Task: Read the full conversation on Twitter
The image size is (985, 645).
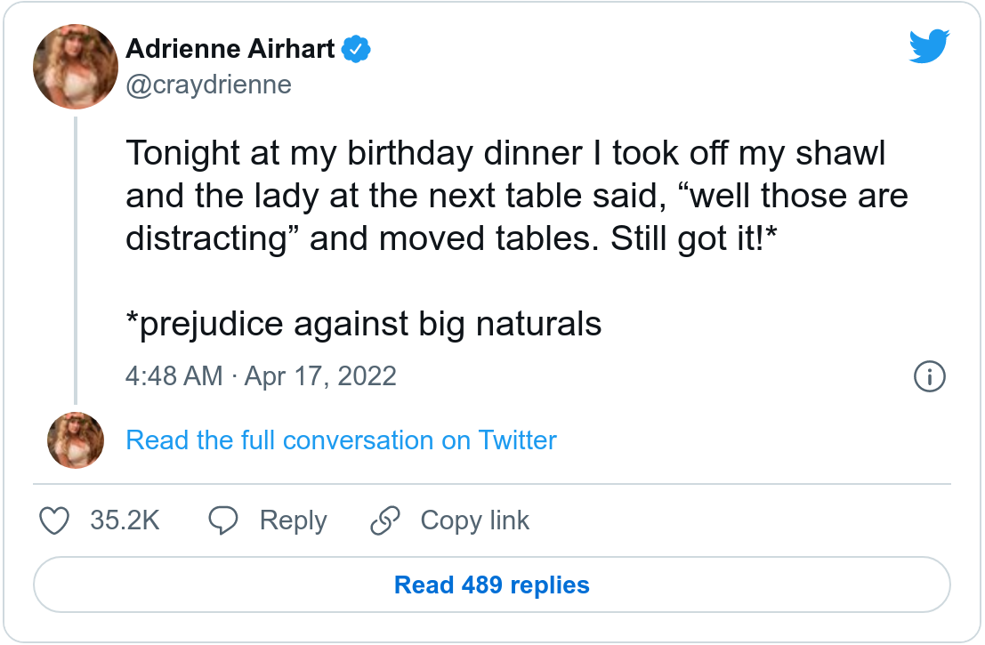Action: coord(341,440)
